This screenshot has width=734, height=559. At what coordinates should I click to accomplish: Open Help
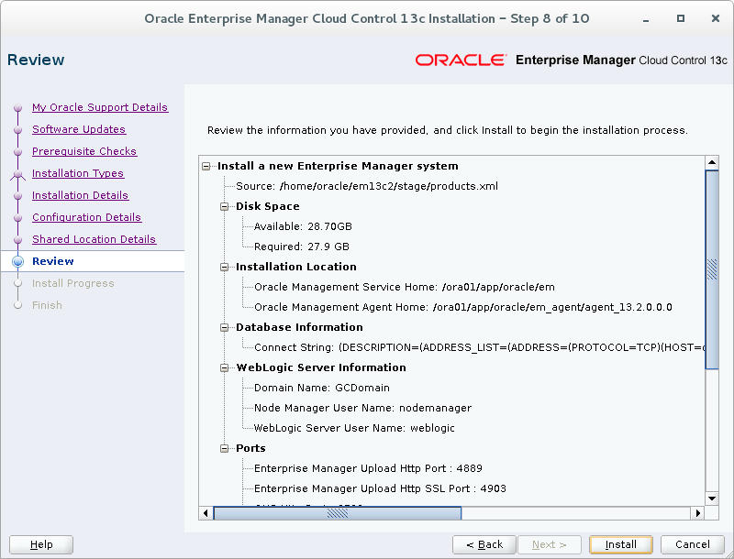41,544
